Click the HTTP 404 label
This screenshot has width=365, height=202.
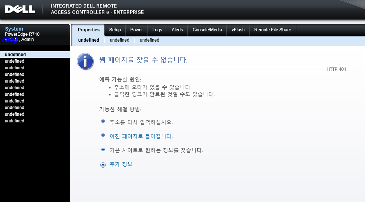[336, 69]
